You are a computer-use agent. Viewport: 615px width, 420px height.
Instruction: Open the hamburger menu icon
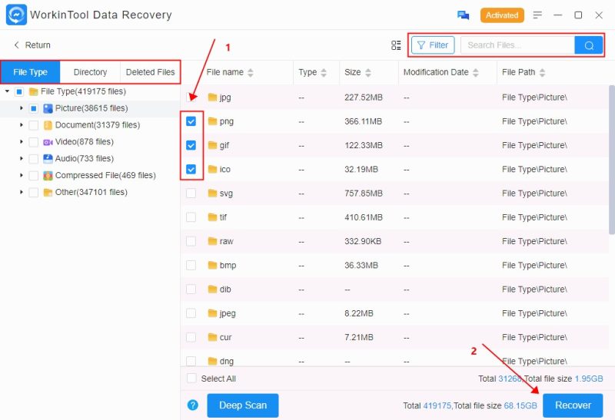537,15
